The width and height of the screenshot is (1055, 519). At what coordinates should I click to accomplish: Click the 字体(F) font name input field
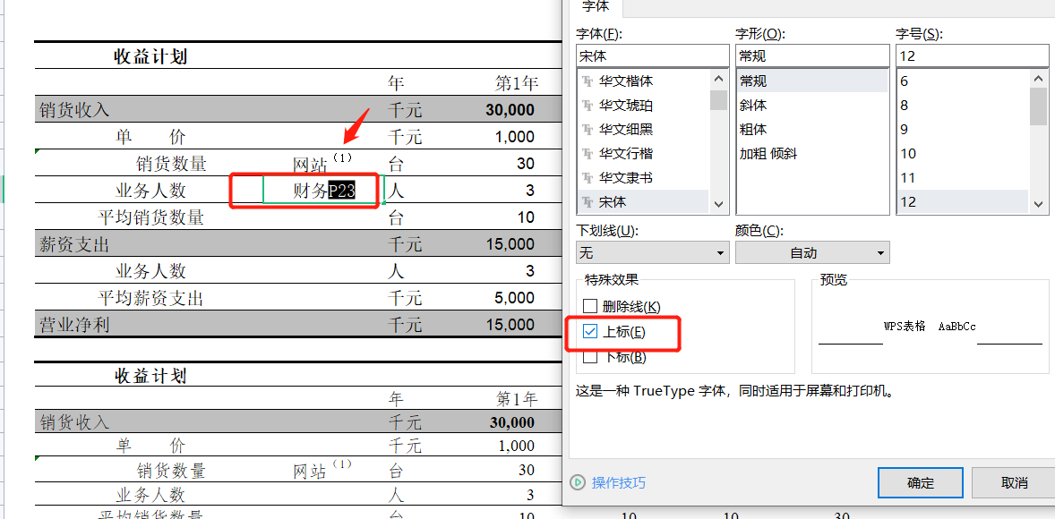point(653,56)
